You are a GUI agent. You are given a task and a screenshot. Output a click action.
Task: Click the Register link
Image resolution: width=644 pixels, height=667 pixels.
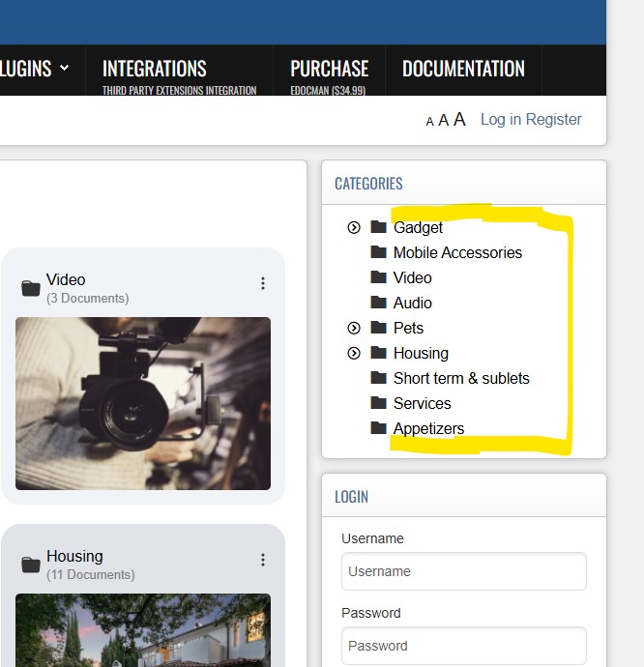(554, 120)
